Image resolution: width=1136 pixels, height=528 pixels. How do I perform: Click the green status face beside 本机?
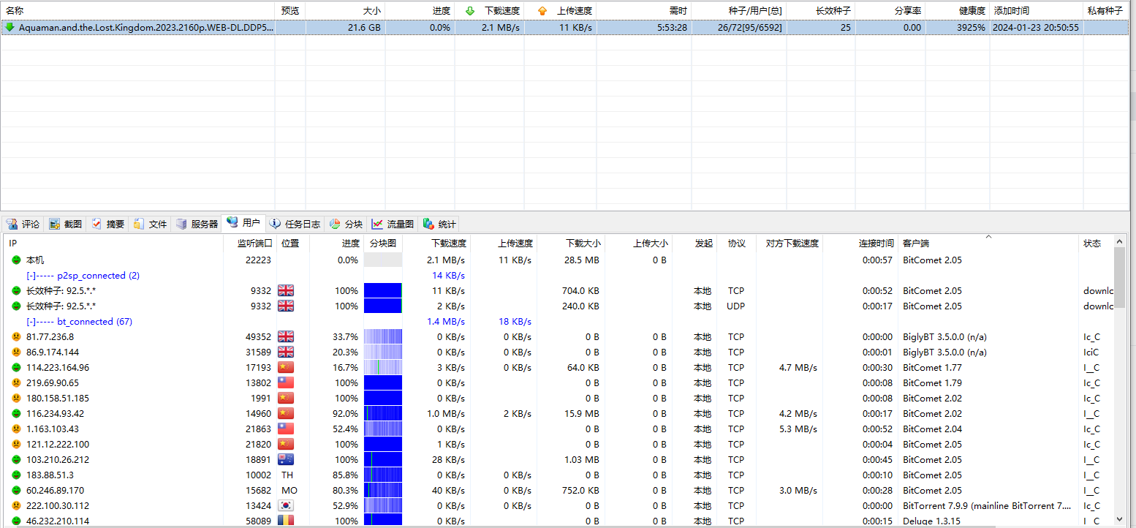16,260
